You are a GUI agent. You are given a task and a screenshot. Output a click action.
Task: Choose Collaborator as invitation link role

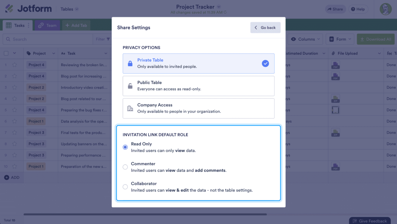click(x=126, y=186)
